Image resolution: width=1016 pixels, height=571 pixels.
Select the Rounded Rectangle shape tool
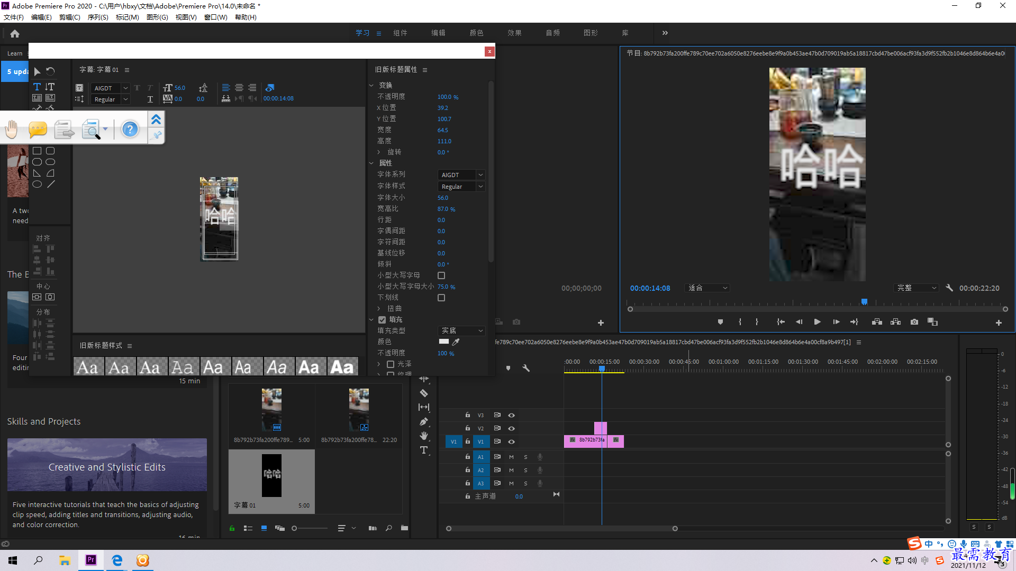point(50,151)
